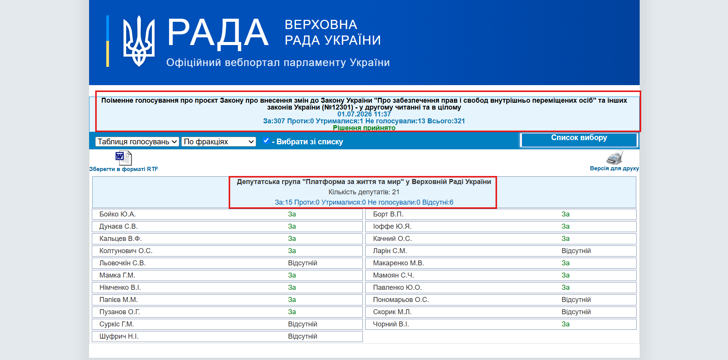Select deputy 'Пузанов О.Г.'

click(120, 312)
